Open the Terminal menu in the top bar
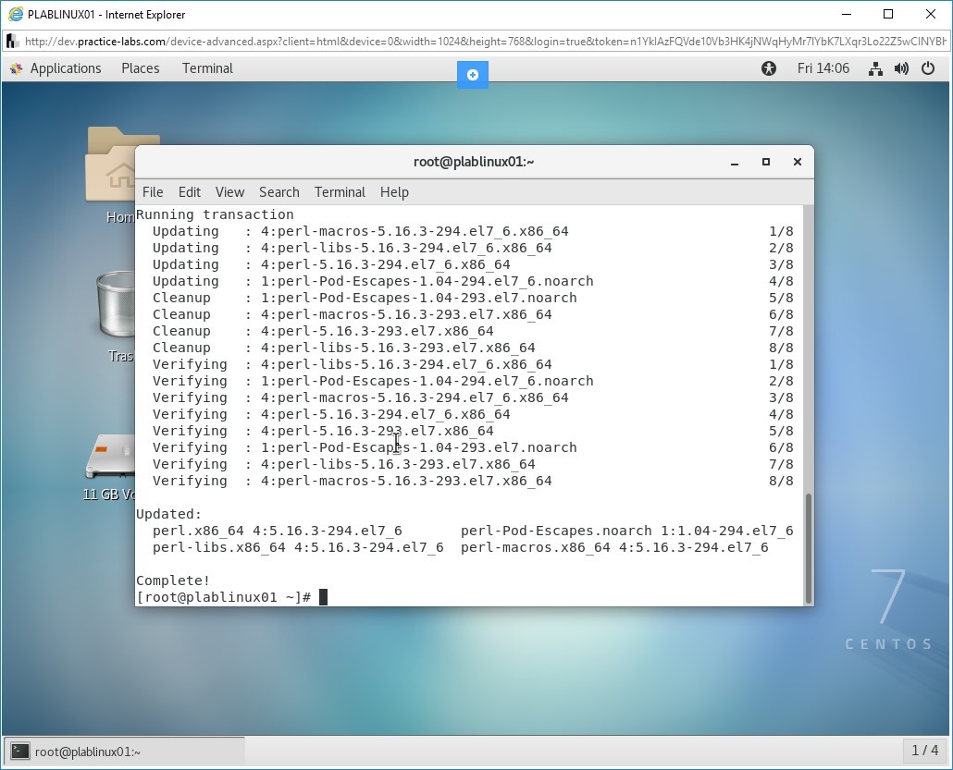Image resolution: width=953 pixels, height=770 pixels. [206, 67]
